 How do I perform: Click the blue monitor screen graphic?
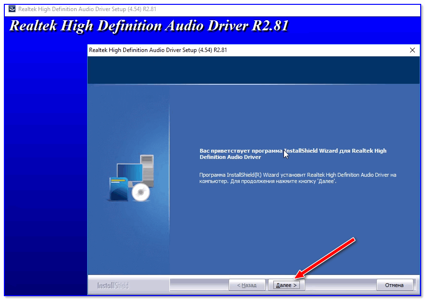click(x=129, y=172)
